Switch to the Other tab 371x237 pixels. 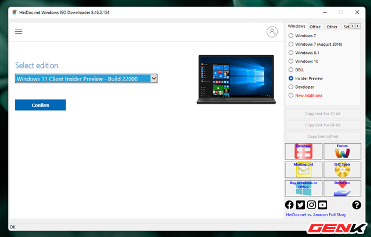(332, 27)
